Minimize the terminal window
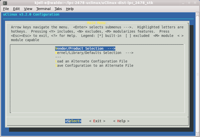 183,3
